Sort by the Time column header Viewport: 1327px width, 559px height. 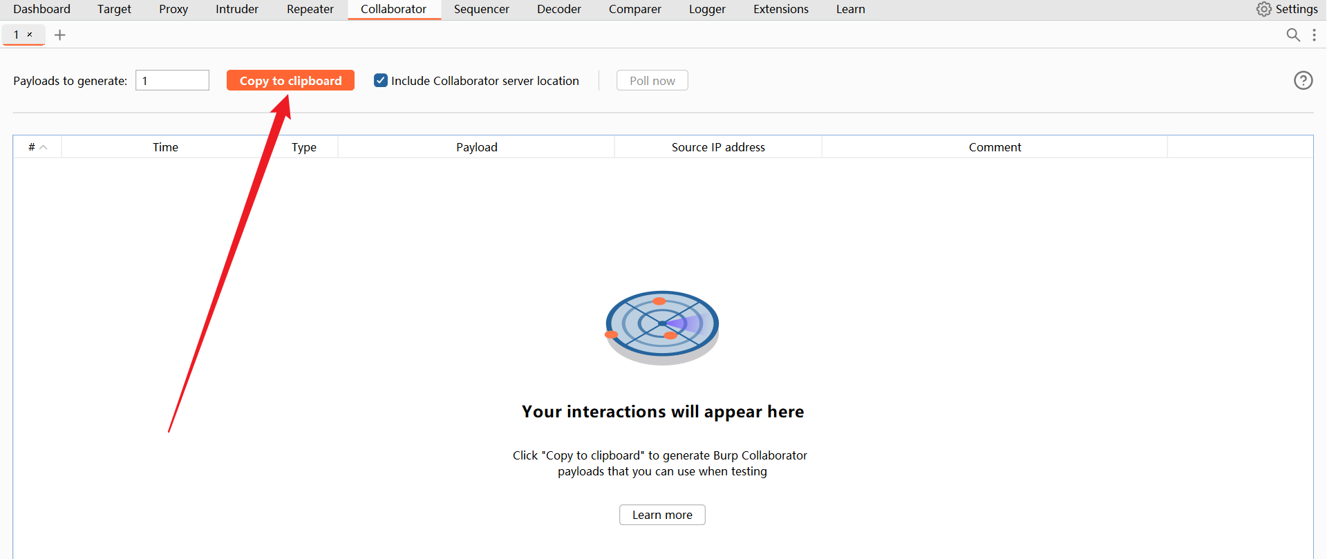point(165,147)
